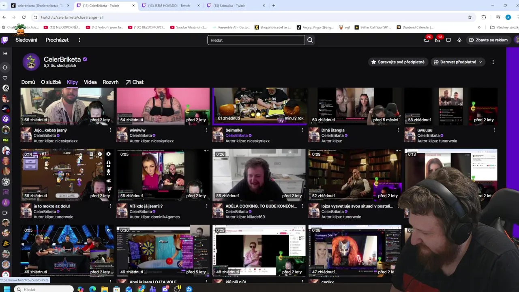The image size is (519, 292).
Task: Open the notifications inbox with badge 13
Action: pyautogui.click(x=438, y=40)
